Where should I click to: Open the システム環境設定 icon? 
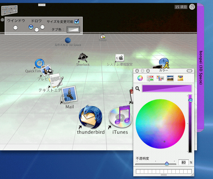point(120,58)
